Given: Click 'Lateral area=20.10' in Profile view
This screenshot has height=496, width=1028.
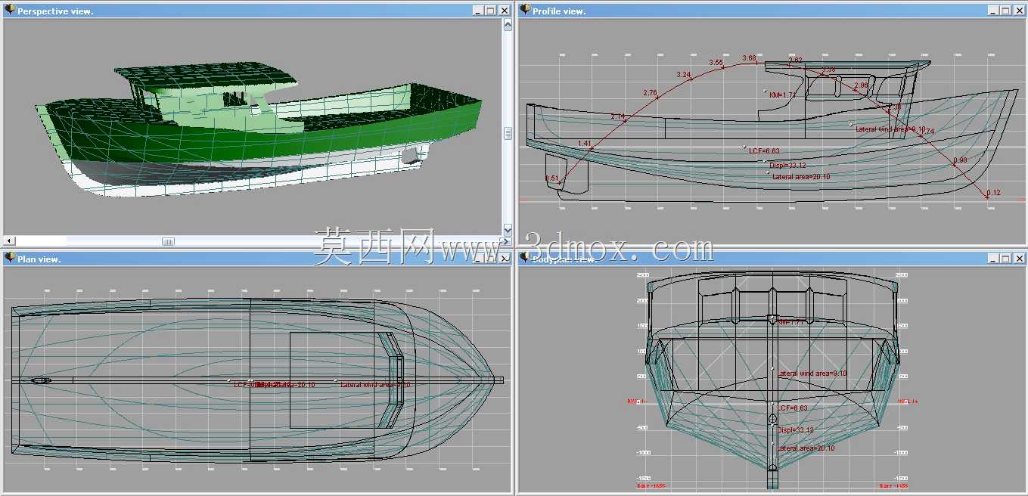Looking at the screenshot, I should tap(801, 177).
